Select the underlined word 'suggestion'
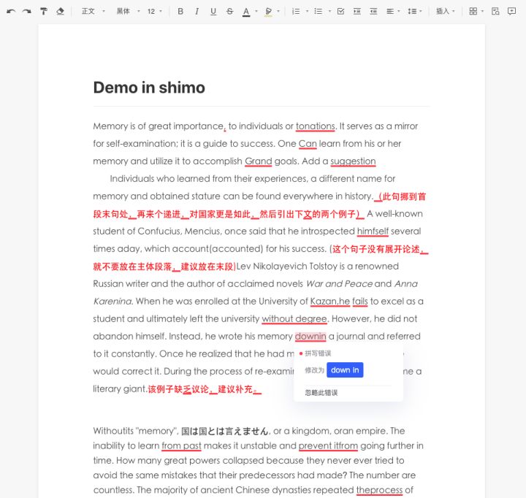The image size is (526, 498). tap(353, 161)
